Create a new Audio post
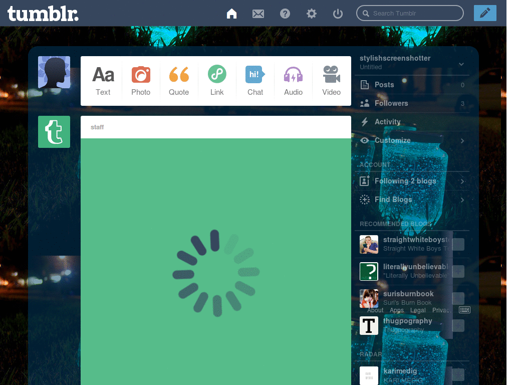Image resolution: width=513 pixels, height=385 pixels. [x=293, y=81]
